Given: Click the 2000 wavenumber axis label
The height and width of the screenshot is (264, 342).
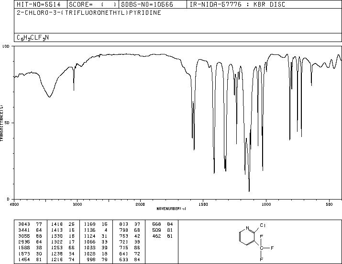Looking at the screenshot, I should pyautogui.click(x=140, y=204).
